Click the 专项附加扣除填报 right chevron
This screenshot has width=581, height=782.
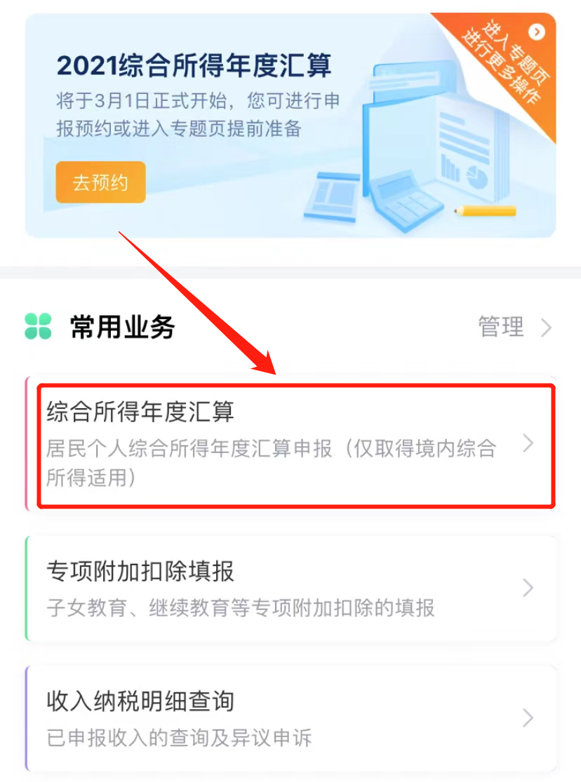click(x=528, y=588)
